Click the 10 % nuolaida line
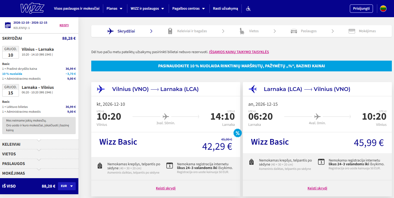The image size is (394, 198). point(39,74)
